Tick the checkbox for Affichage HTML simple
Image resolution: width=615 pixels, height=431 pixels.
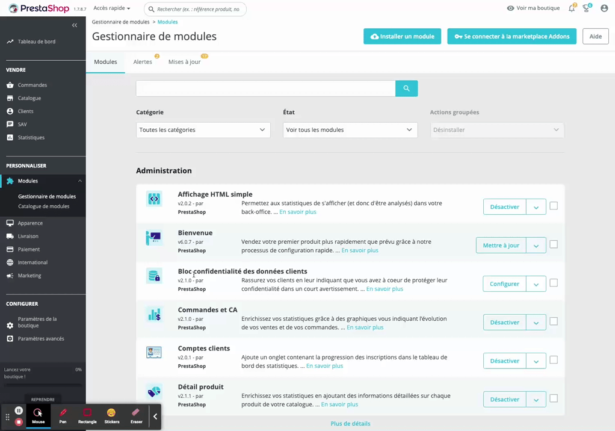pos(554,206)
